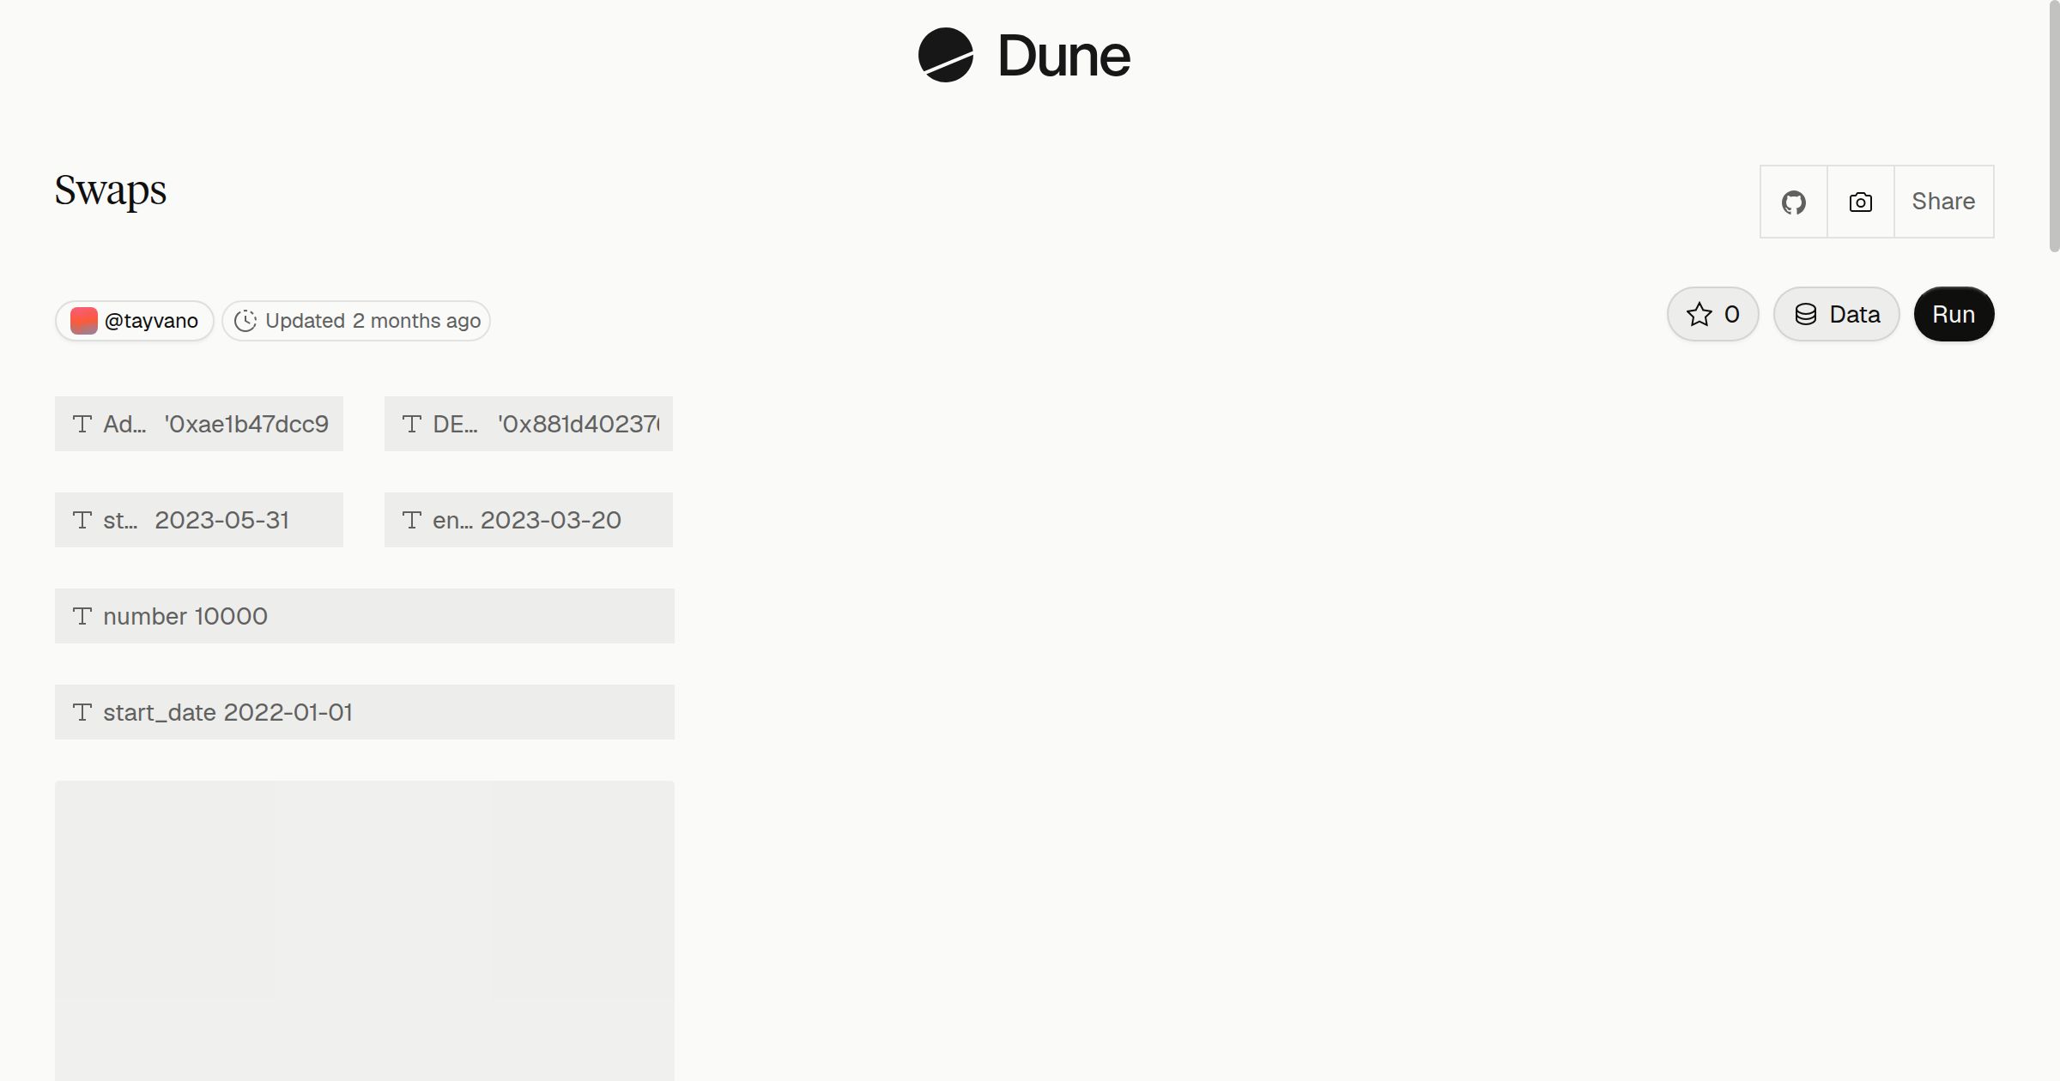Click the Share button
Viewport: 2060px width, 1081px height.
tap(1943, 202)
